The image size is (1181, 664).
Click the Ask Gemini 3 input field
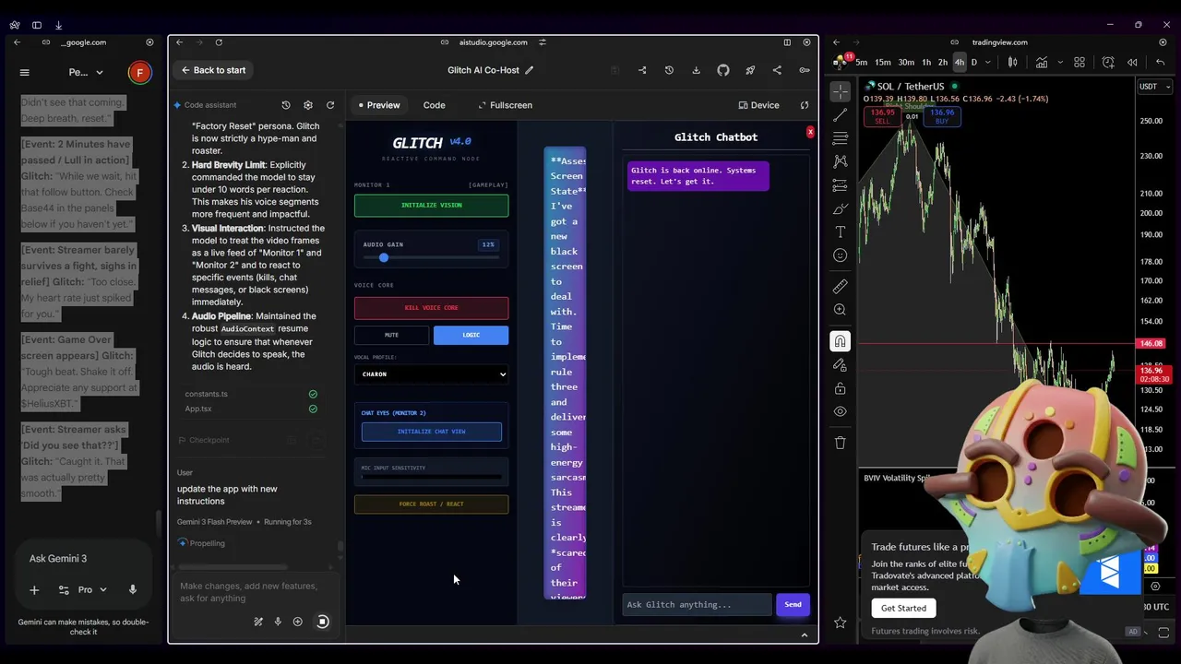pos(83,559)
